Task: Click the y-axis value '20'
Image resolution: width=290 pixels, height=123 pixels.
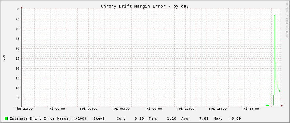Action: coord(17,68)
